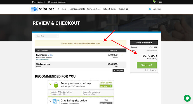Click the phone number in the top bar
193x104 pixels.
39,2
